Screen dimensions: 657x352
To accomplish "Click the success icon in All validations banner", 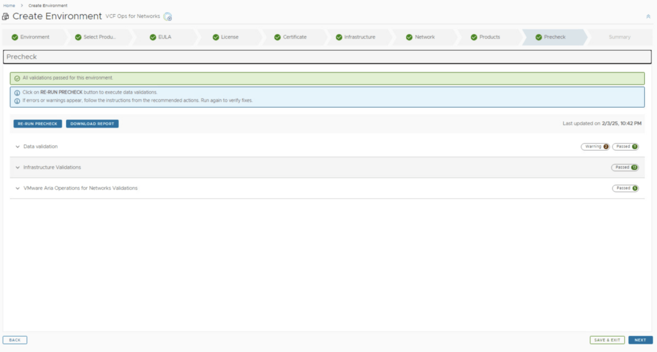I will [17, 78].
